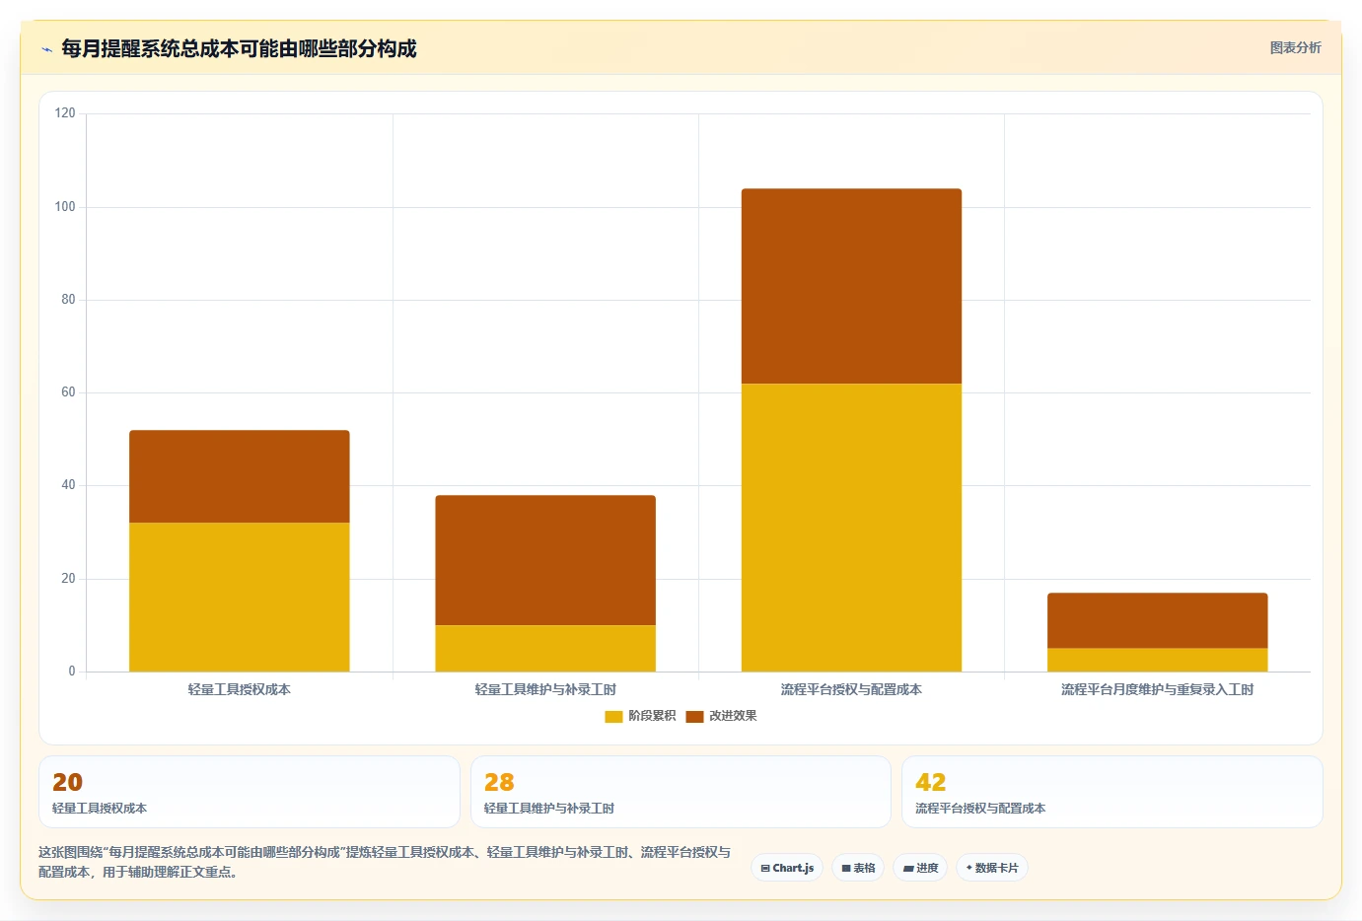1362x921 pixels.
Task: Click the brown segment for 流程平台月度维护与重复录入工时
Action: click(1157, 620)
